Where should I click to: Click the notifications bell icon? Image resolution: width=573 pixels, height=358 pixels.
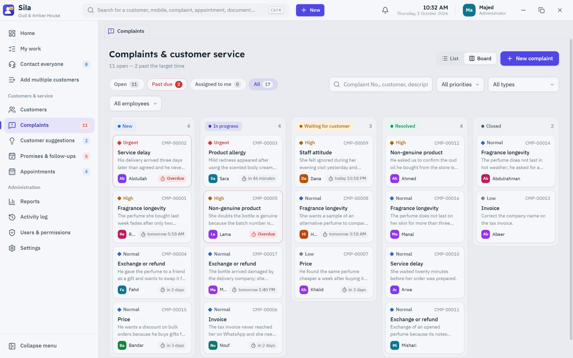pyautogui.click(x=385, y=10)
